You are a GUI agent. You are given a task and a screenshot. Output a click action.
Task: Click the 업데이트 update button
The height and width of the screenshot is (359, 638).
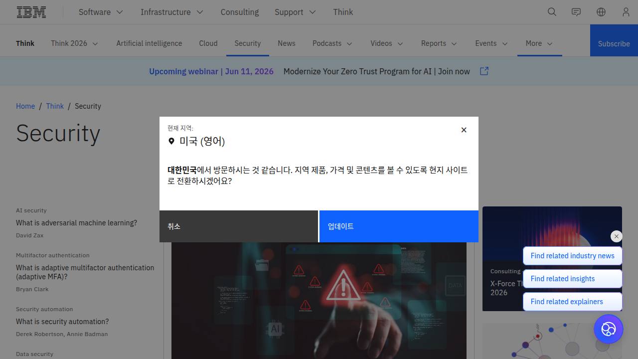(399, 226)
